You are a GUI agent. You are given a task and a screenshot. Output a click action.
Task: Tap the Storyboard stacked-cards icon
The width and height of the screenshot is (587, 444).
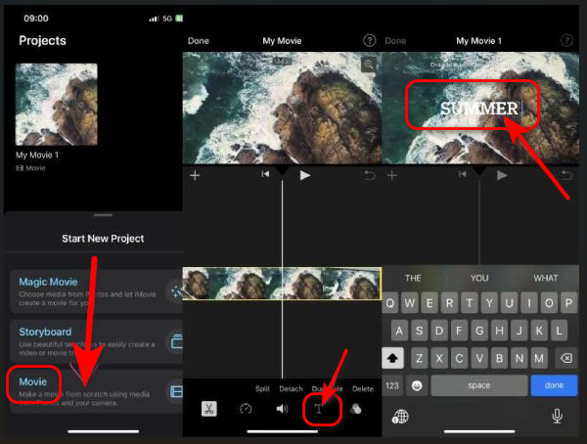coord(176,341)
